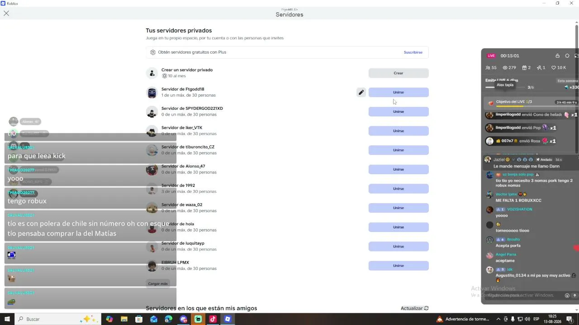Select the 'Servidor de Ftgodd18' name text

(183, 89)
